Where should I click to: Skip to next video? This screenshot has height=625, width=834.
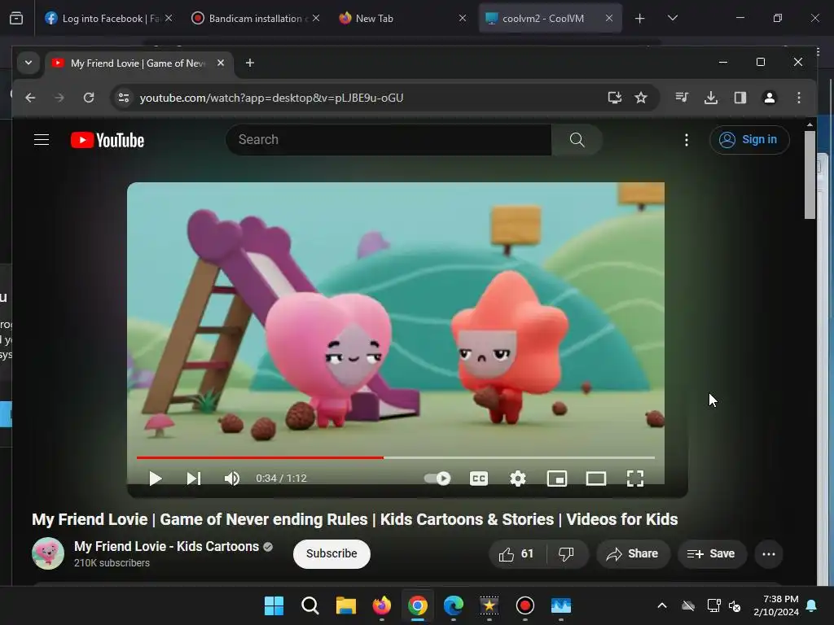(x=194, y=479)
